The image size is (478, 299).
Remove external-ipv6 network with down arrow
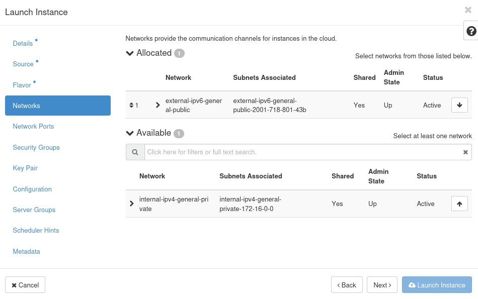[x=459, y=105]
